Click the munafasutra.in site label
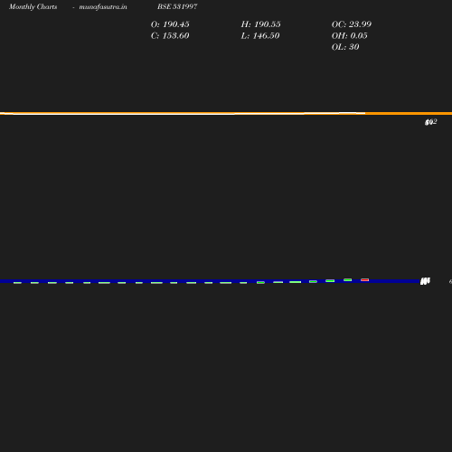This screenshot has width=452, height=452. point(103,6)
